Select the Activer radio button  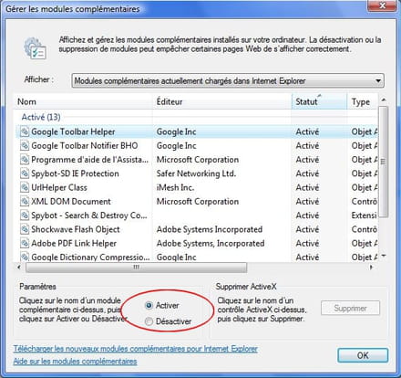(149, 305)
